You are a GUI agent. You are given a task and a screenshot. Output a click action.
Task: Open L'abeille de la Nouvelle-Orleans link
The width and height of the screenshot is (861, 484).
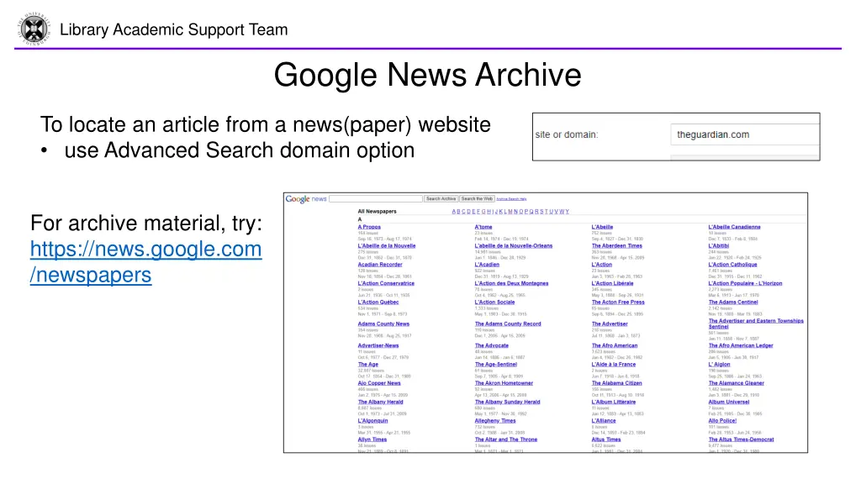pyautogui.click(x=514, y=246)
